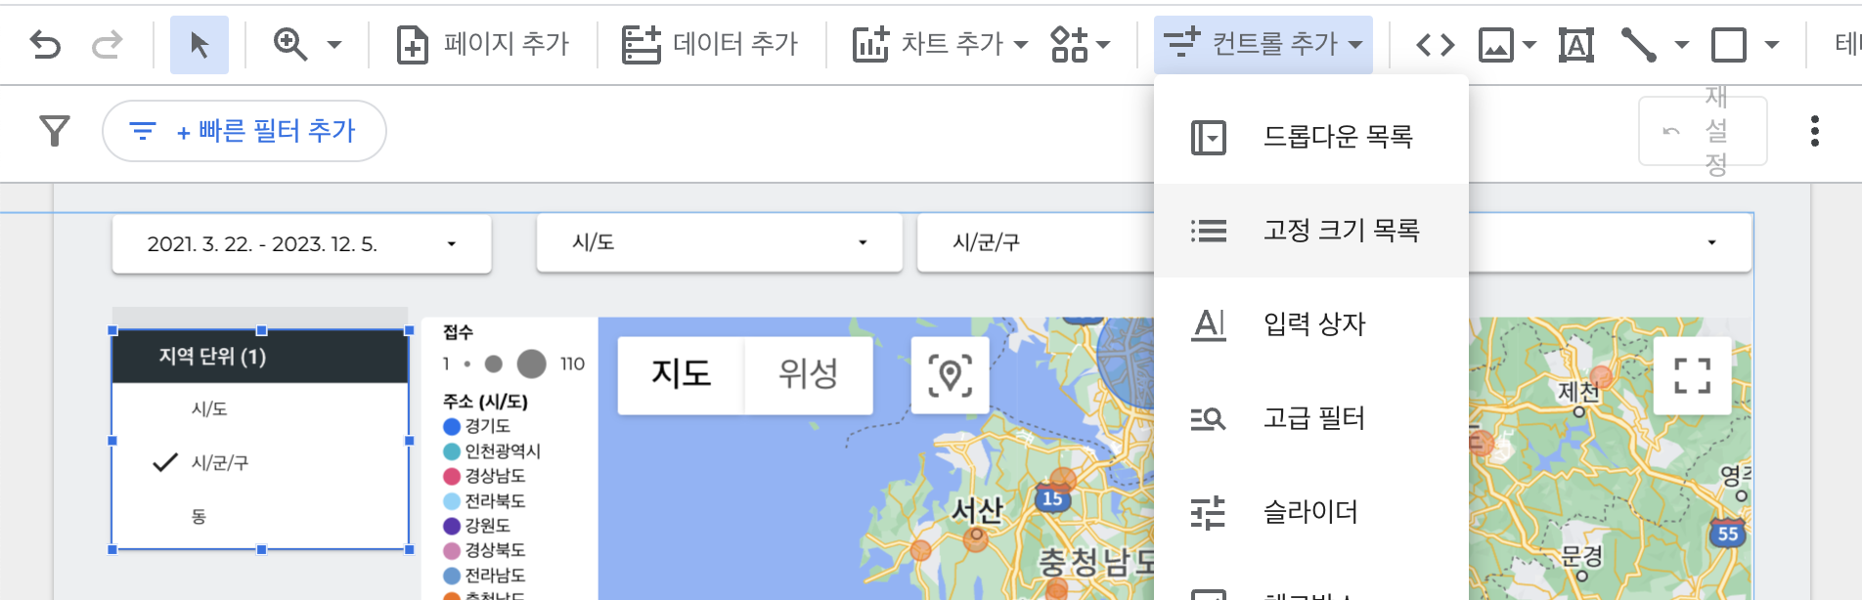Click the route 15 highway marker
1862x600 pixels.
tap(1052, 499)
